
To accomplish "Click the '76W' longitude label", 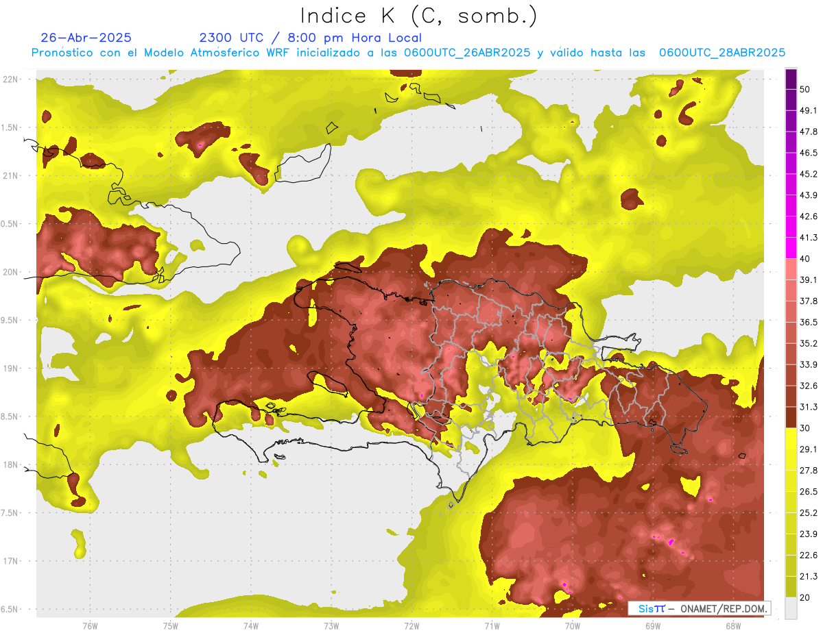I will (90, 626).
